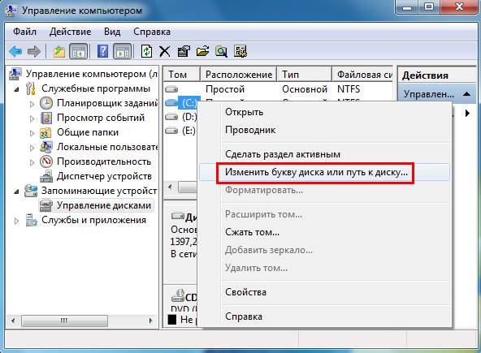The width and height of the screenshot is (481, 353).
Task: Select the (D:) volume row
Action: [181, 117]
